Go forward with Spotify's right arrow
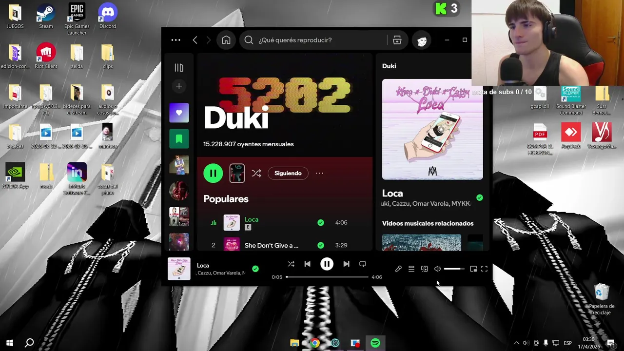 click(x=209, y=40)
